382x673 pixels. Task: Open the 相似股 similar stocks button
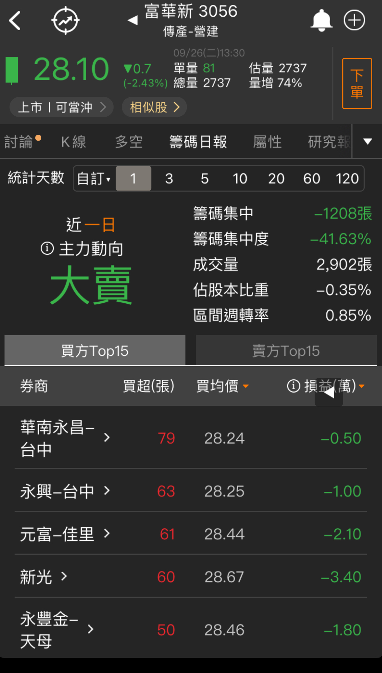coord(155,107)
